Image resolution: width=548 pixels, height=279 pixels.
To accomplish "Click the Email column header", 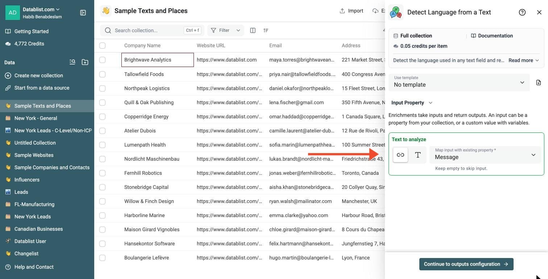I will coord(275,46).
